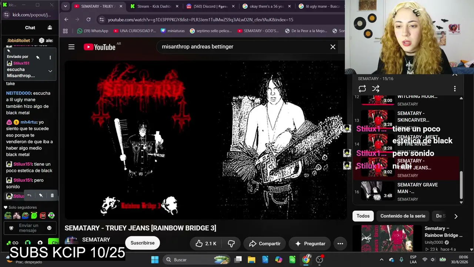Show hidden system tray icons
This screenshot has height=267, width=474.
tap(381, 260)
